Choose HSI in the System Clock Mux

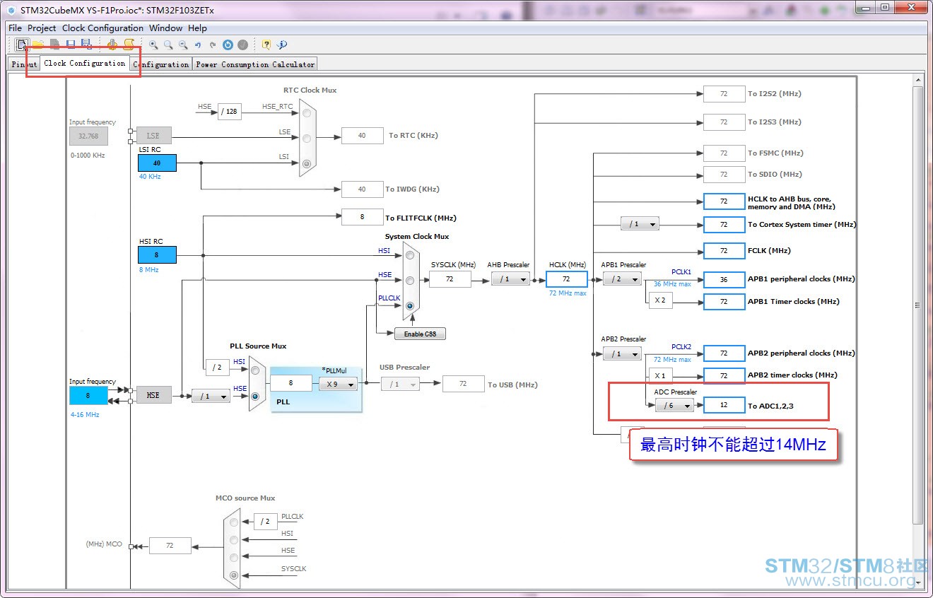[410, 255]
